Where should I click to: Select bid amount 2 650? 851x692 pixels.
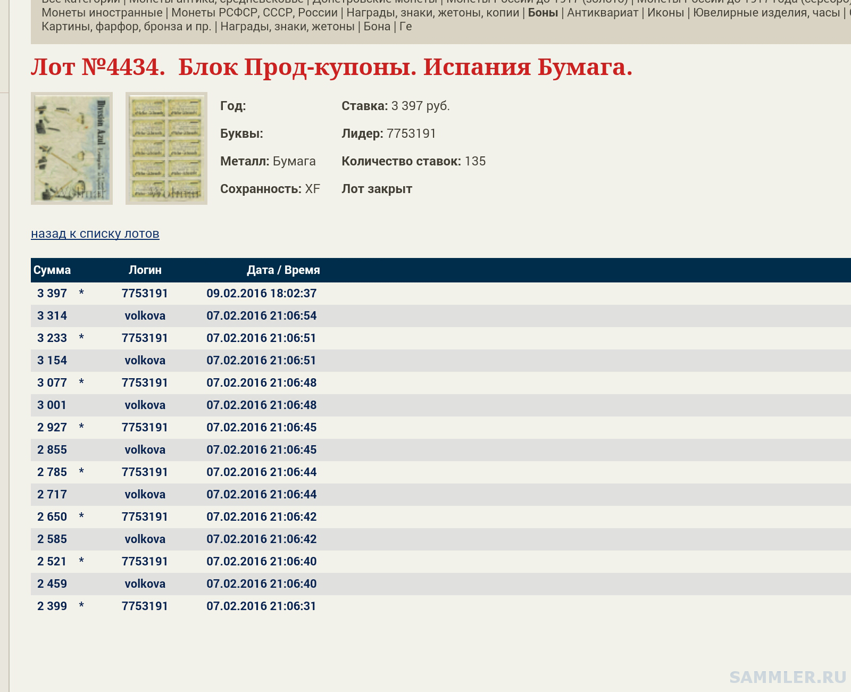(52, 516)
